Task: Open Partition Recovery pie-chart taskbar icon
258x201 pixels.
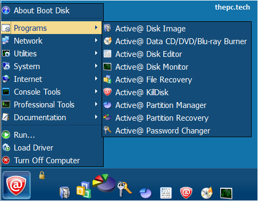Action: point(104,183)
